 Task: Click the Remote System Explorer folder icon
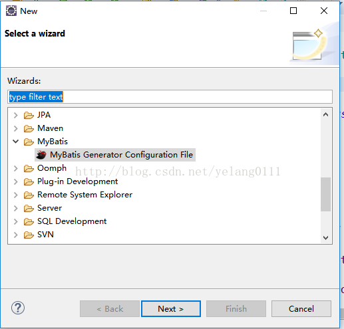29,195
